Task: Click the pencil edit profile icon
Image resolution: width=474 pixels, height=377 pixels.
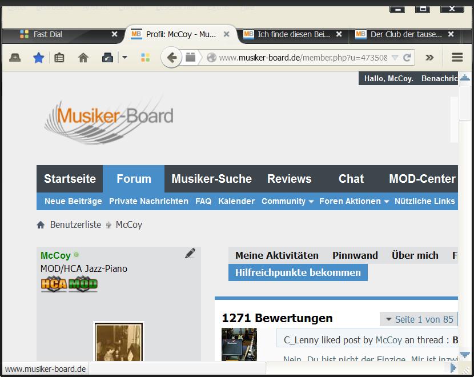Action: pos(190,254)
